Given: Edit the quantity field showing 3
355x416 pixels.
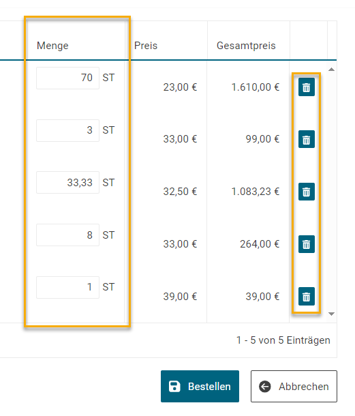Looking at the screenshot, I should click(67, 130).
